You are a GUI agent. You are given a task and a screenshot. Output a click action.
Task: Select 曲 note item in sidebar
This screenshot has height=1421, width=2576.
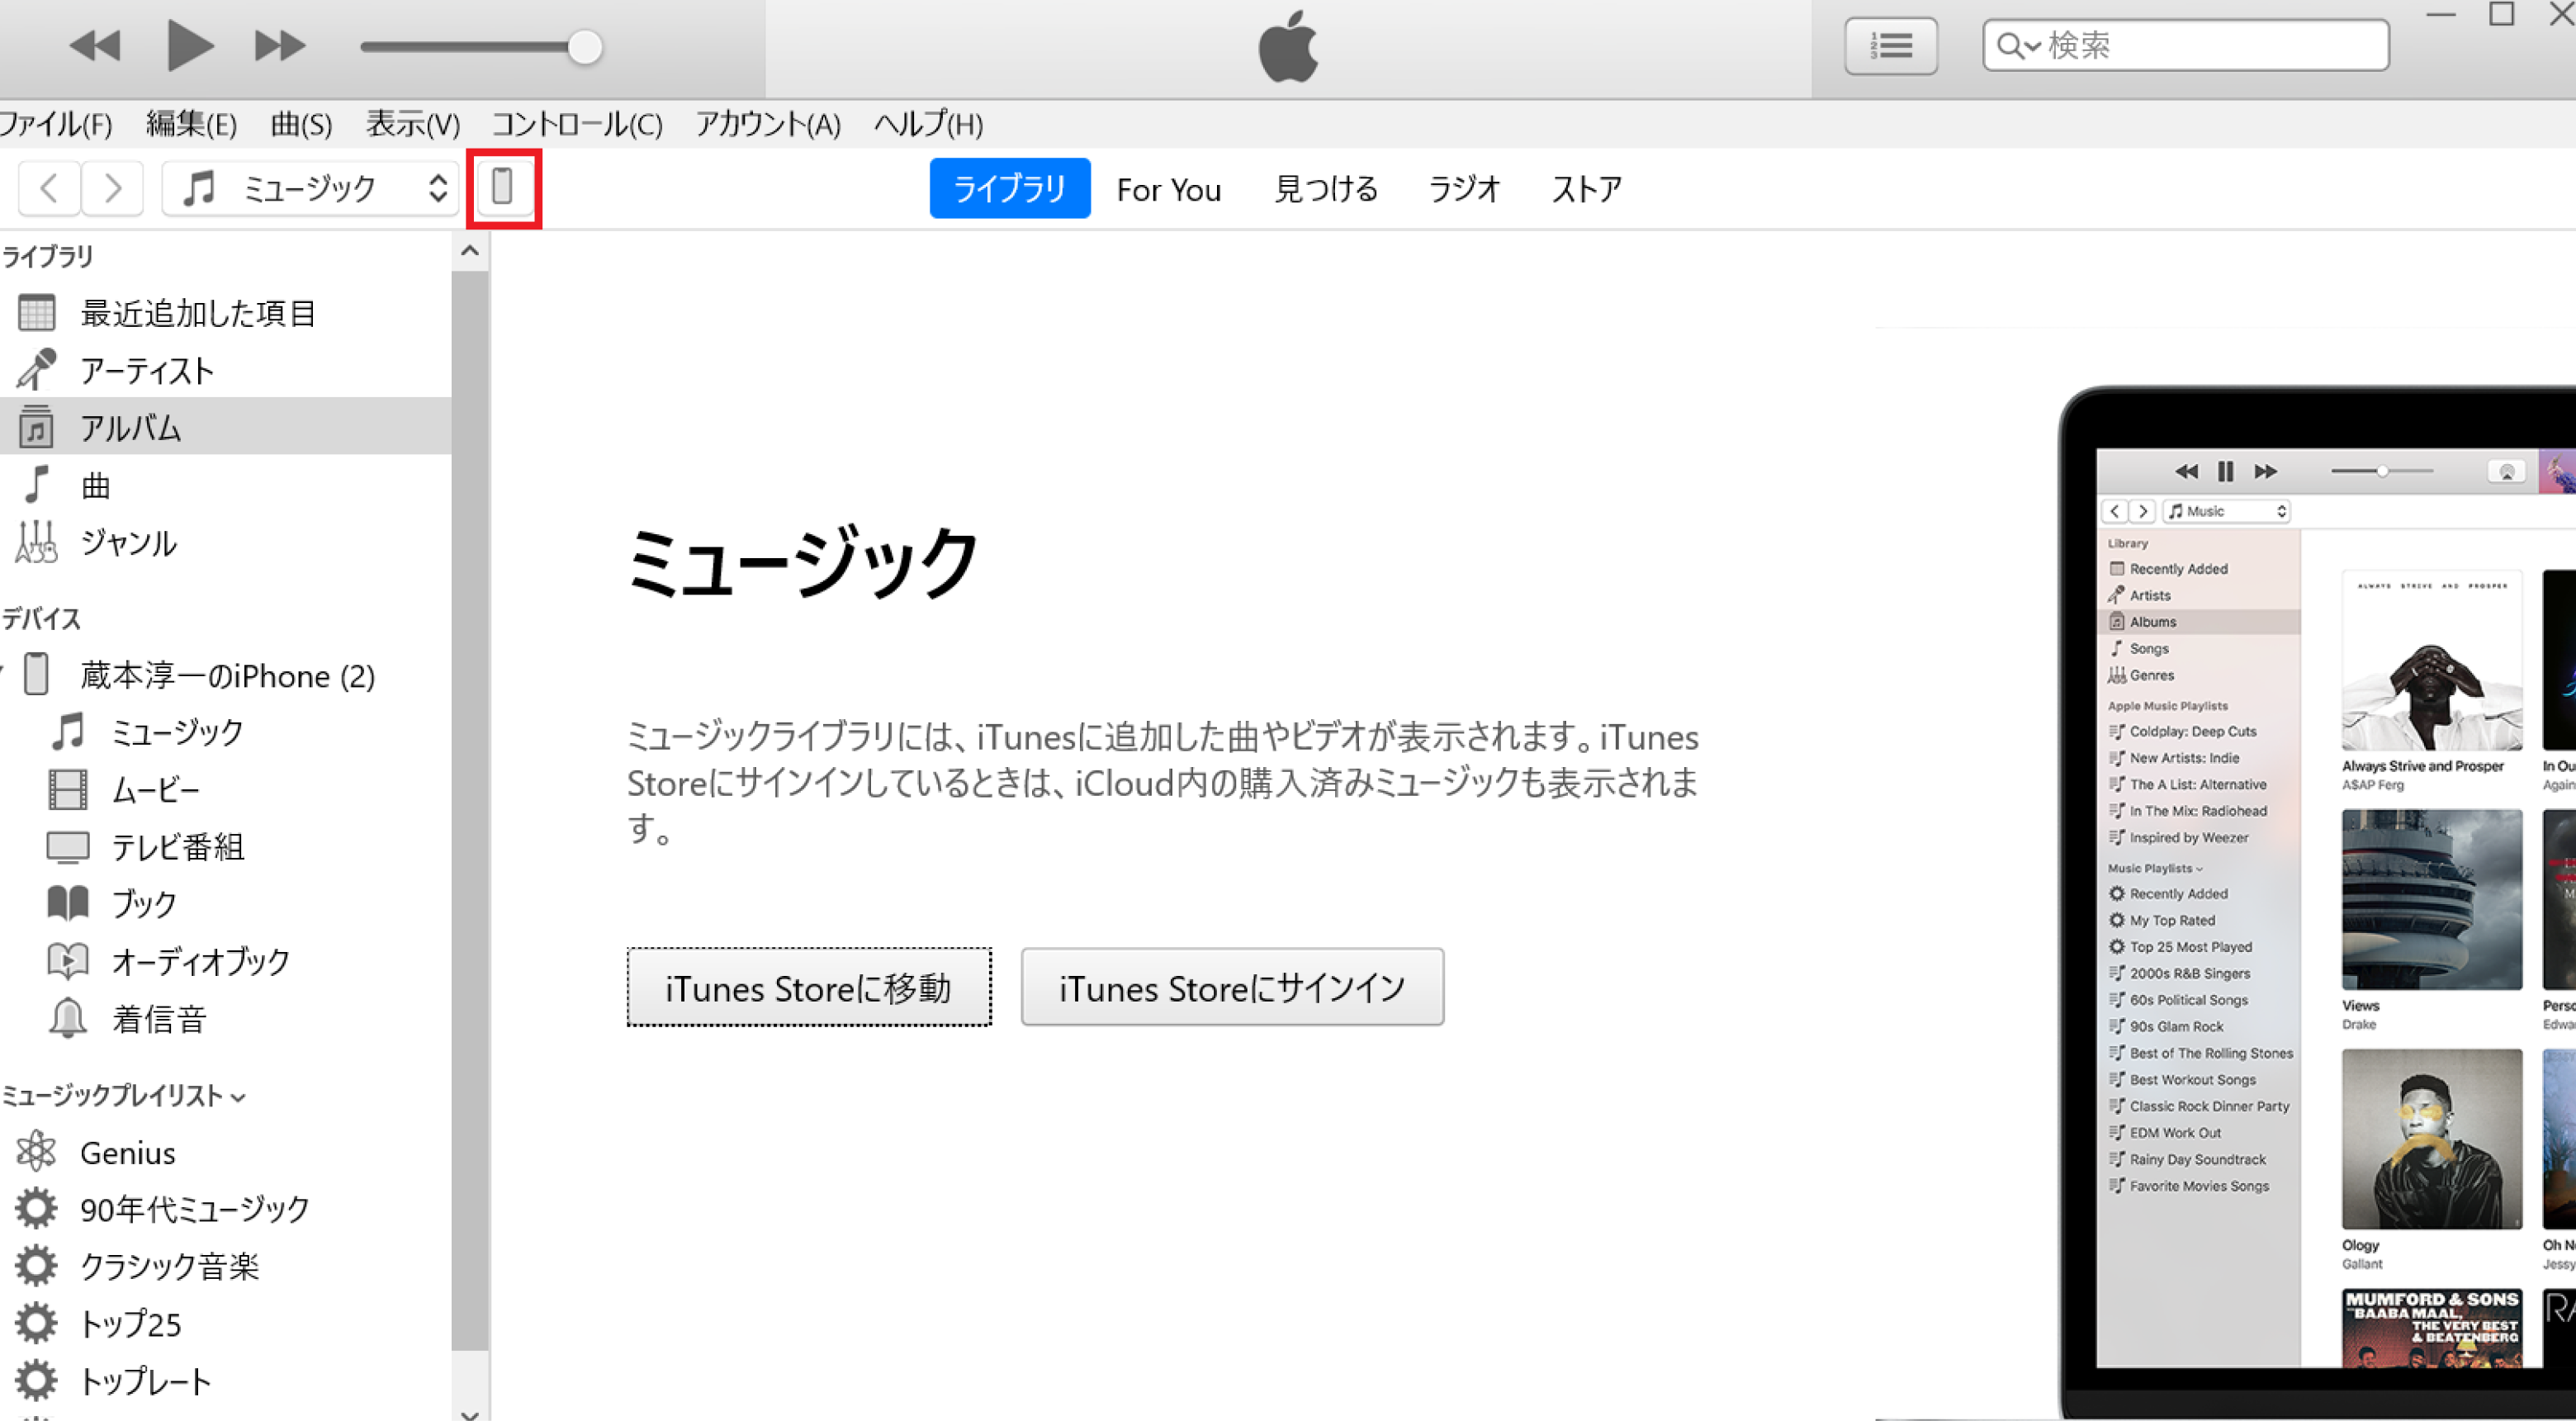pos(225,485)
